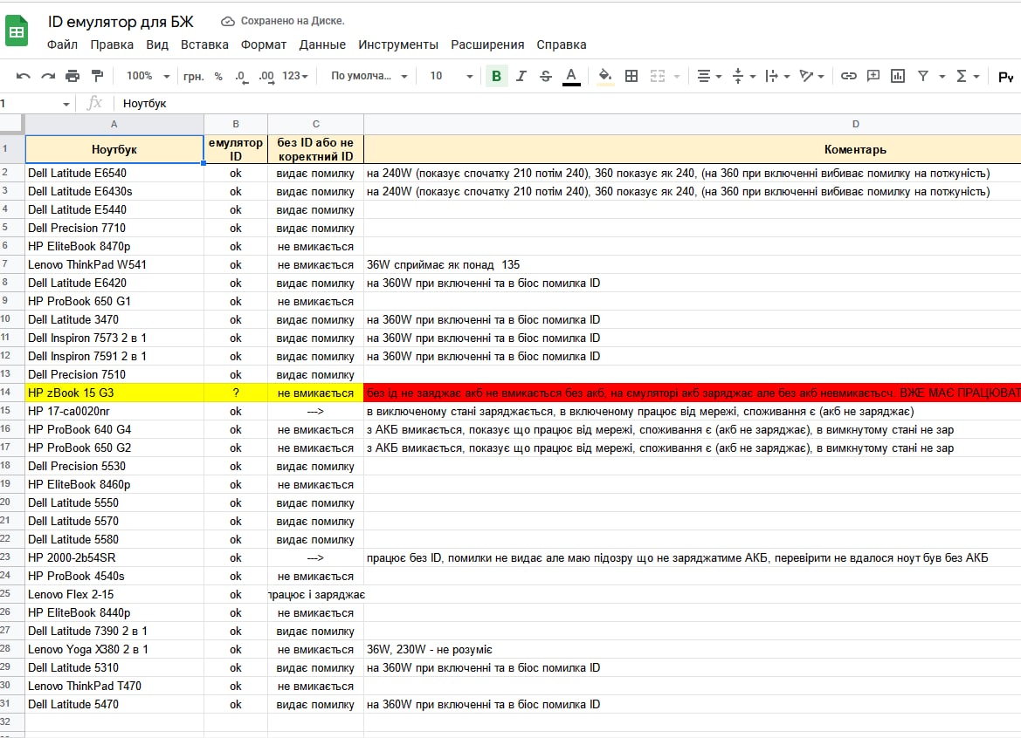This screenshot has width=1021, height=738.
Task: Select cell Dell Latitude 5470
Action: [x=114, y=704]
